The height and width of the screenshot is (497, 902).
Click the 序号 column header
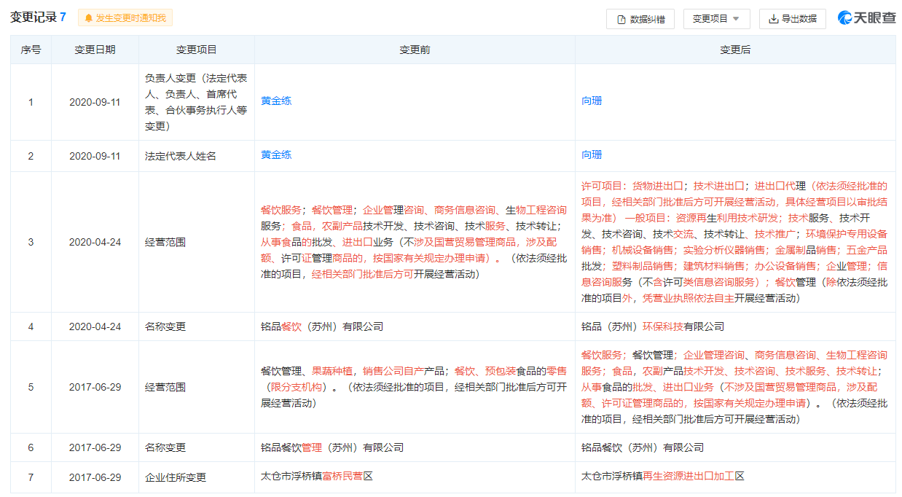(x=31, y=50)
